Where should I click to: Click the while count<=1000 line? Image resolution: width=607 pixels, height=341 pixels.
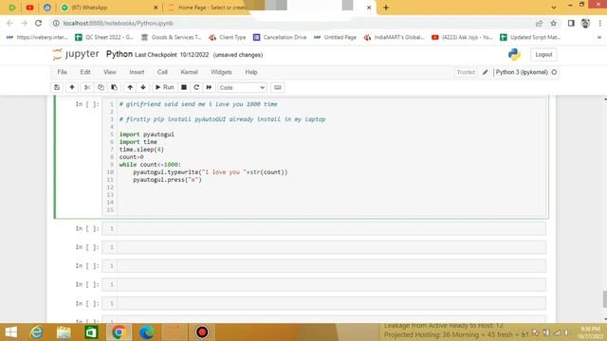(150, 164)
